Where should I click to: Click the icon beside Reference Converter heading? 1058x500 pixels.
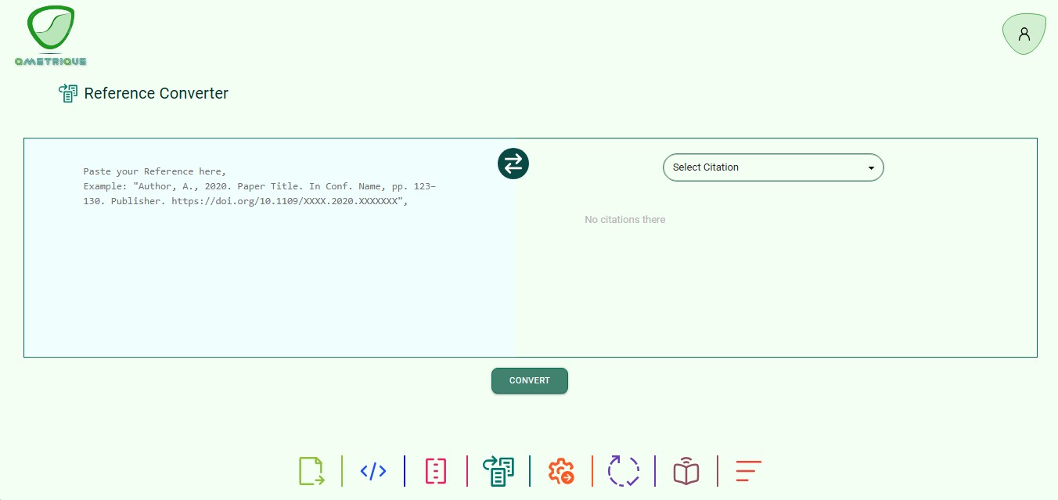click(68, 93)
